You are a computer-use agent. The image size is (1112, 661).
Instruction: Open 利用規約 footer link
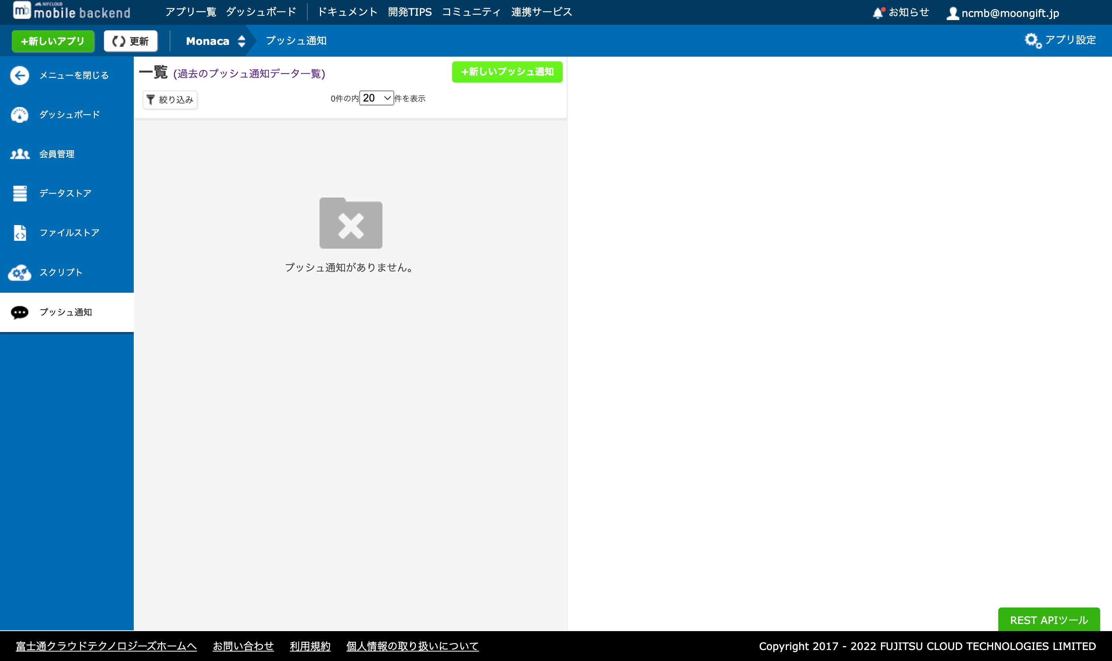310,646
